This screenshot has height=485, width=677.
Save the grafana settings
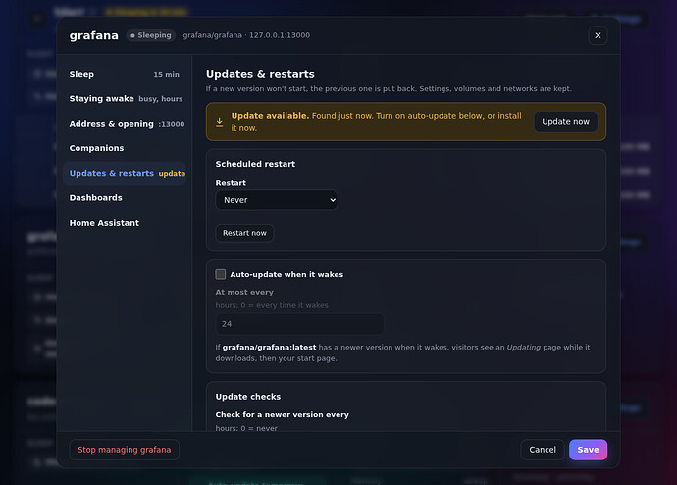(x=588, y=450)
